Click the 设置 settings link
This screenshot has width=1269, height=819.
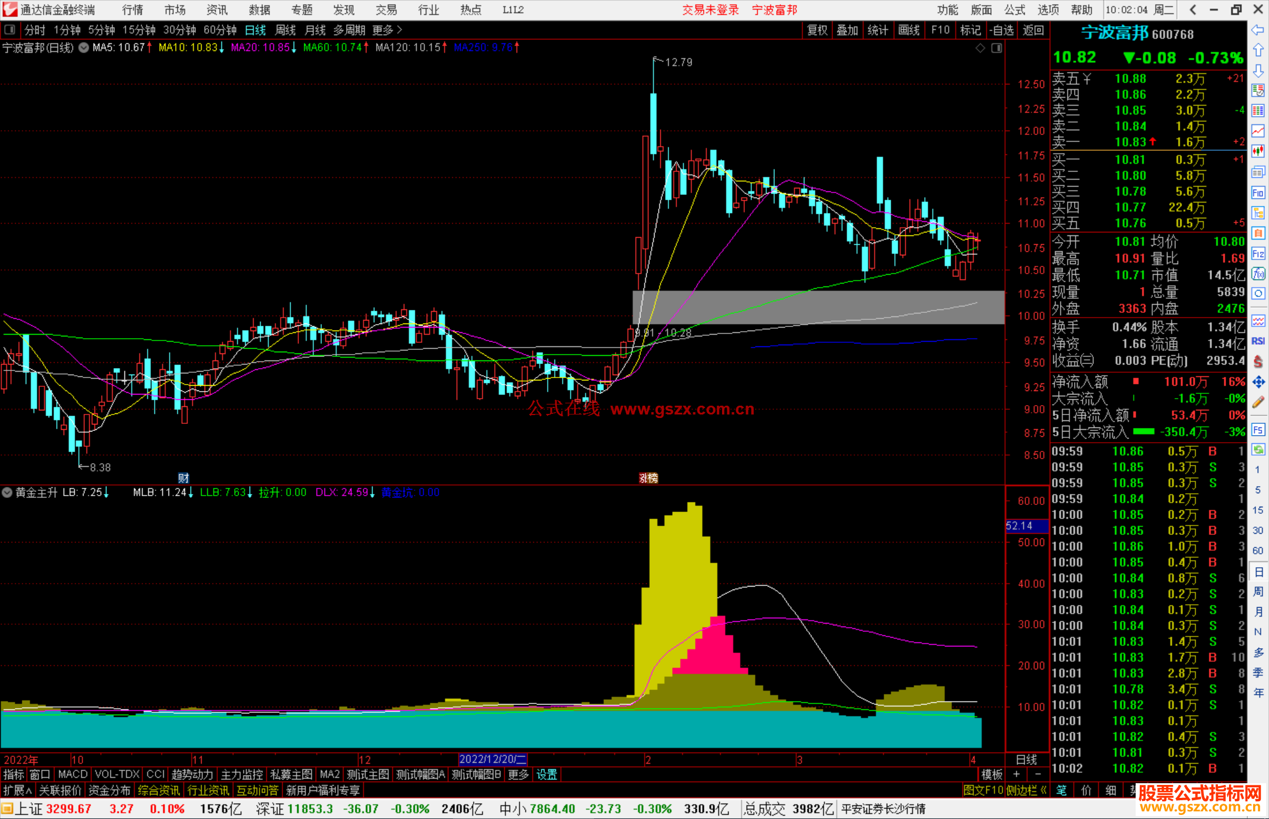pyautogui.click(x=546, y=774)
